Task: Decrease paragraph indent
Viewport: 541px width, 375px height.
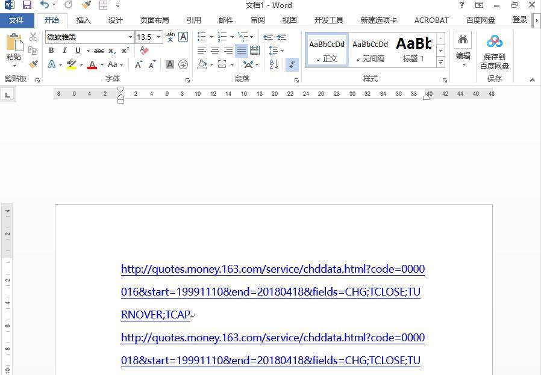Action: (267, 37)
